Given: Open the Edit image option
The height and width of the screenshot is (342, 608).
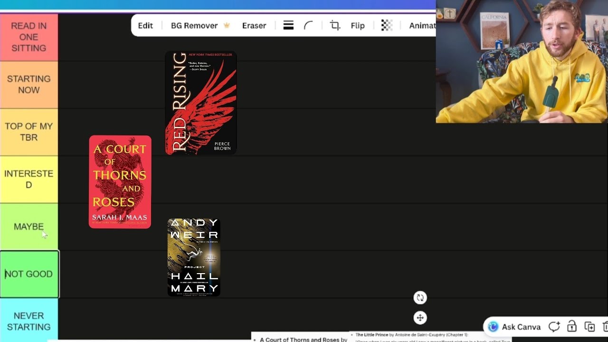Looking at the screenshot, I should pos(145,26).
